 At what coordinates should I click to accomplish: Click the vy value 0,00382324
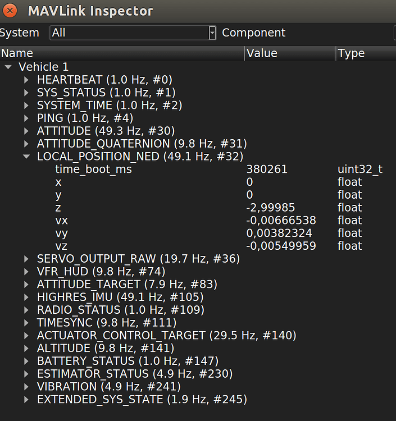tap(279, 234)
